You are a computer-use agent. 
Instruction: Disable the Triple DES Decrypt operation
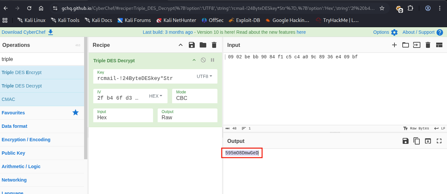coord(203,60)
